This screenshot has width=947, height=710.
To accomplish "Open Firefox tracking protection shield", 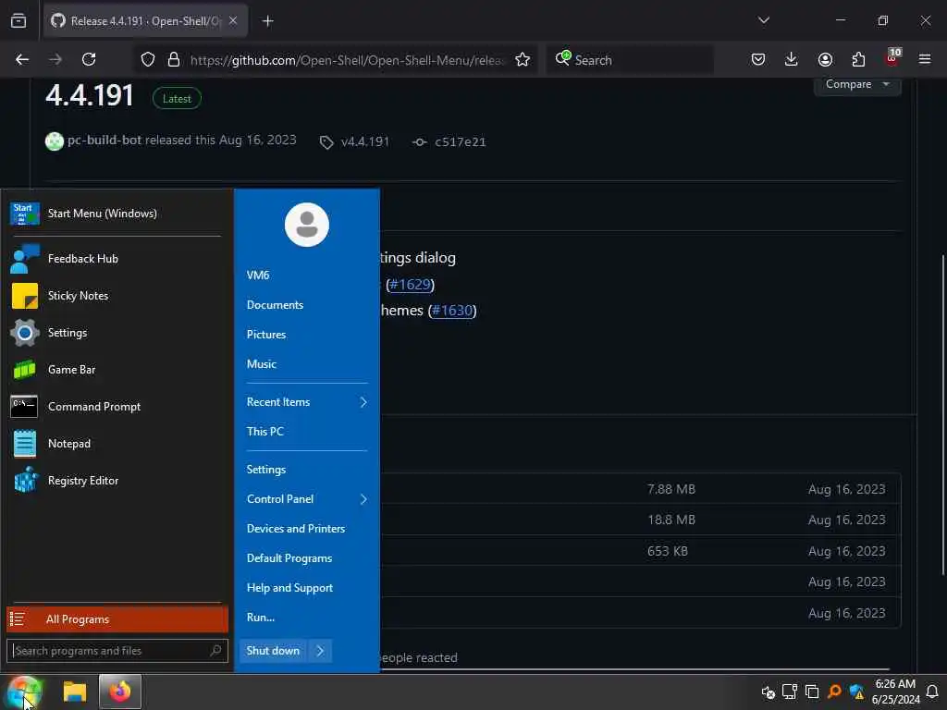I will click(148, 59).
